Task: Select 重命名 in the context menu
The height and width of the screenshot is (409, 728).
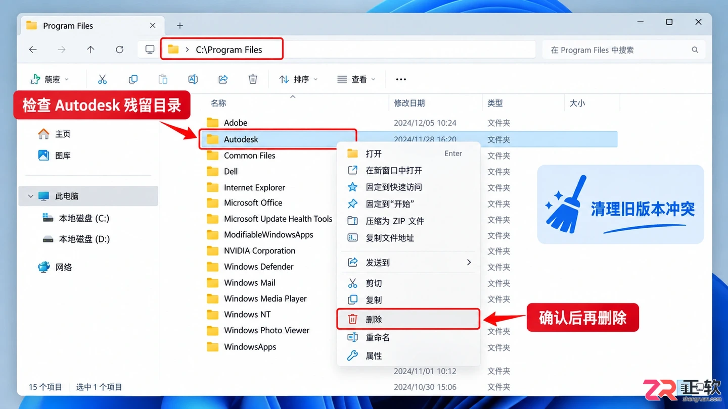Action: point(408,337)
